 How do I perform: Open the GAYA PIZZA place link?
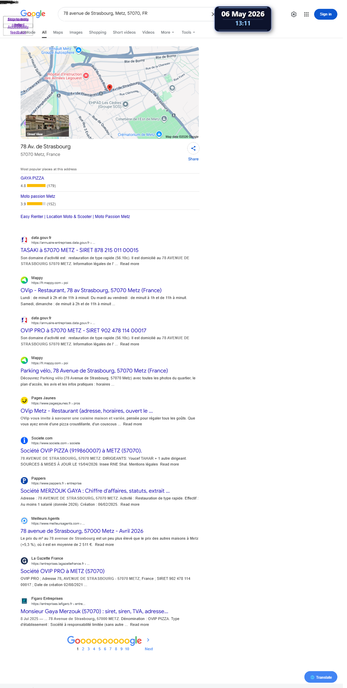[32, 178]
